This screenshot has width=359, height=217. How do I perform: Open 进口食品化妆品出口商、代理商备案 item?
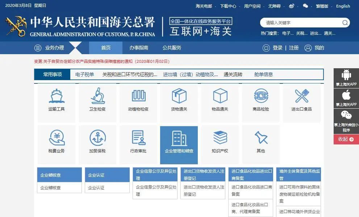pyautogui.click(x=251, y=208)
